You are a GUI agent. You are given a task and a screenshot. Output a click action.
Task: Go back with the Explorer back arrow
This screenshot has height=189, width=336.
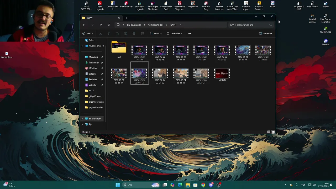pyautogui.click(x=84, y=25)
